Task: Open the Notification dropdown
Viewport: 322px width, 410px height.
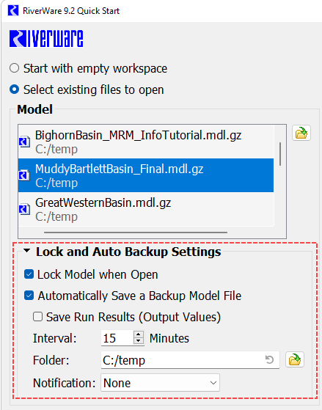Action: 160,383
